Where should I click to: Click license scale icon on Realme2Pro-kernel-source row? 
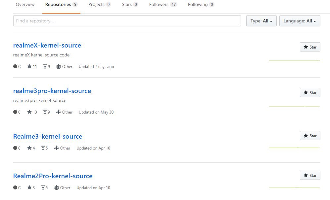pos(56,187)
